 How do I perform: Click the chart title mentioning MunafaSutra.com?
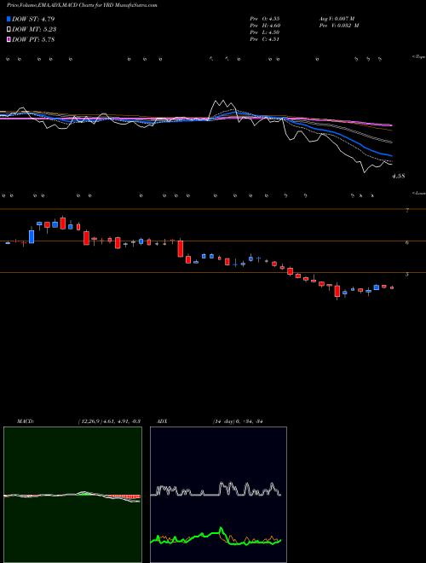click(82, 6)
